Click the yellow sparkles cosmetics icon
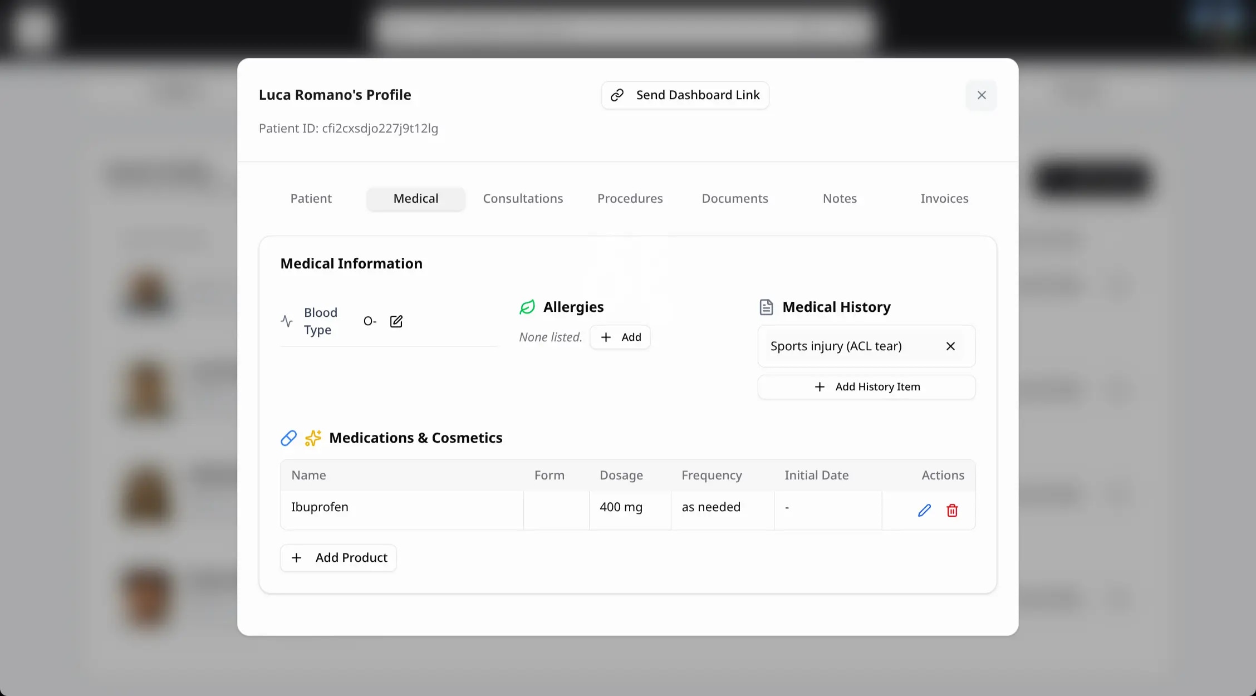 (x=313, y=438)
